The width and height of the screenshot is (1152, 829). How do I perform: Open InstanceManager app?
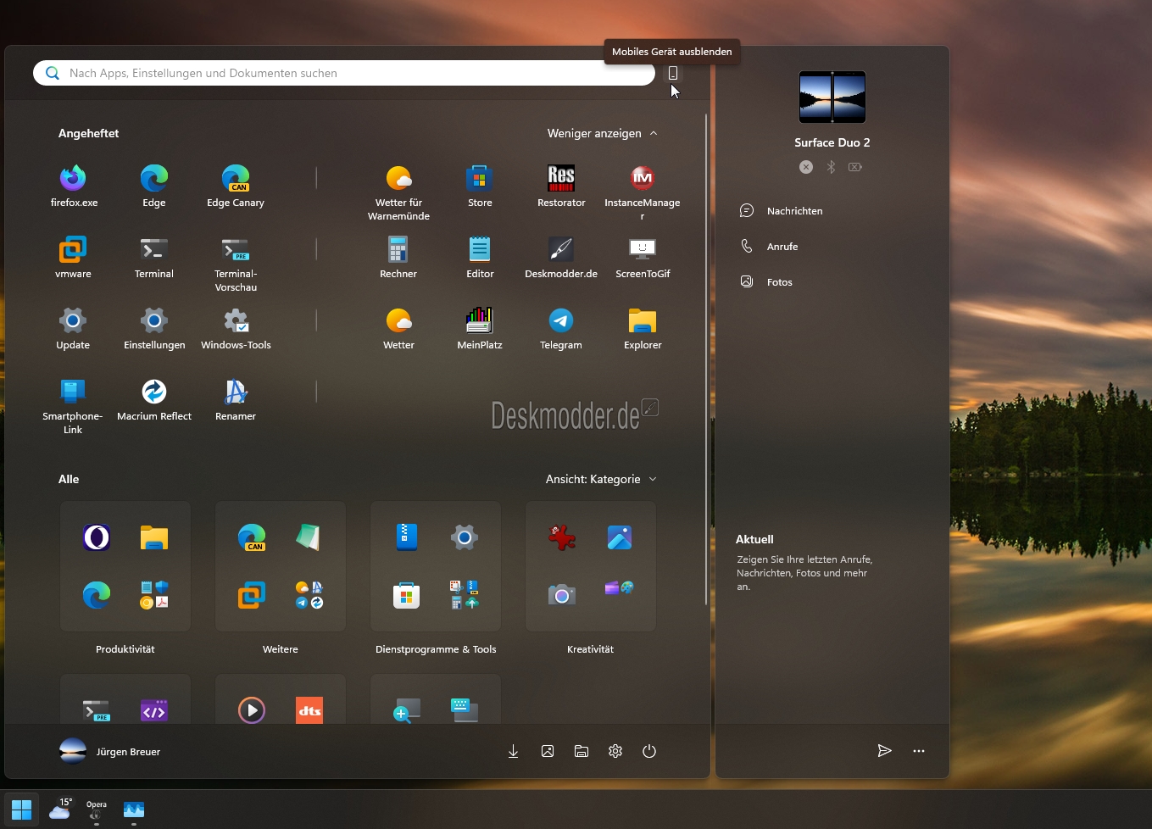click(643, 193)
